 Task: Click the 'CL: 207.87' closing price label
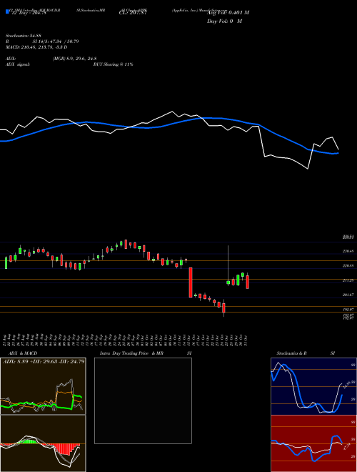tap(133, 12)
